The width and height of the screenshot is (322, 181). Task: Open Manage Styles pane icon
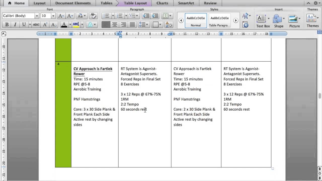[245, 25]
